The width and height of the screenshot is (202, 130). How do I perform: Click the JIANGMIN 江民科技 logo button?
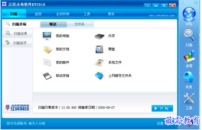[17, 108]
